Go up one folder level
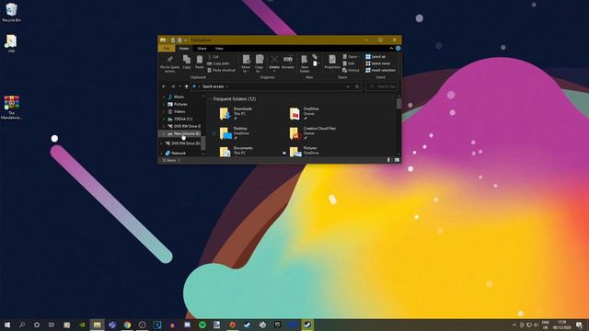 coord(186,86)
